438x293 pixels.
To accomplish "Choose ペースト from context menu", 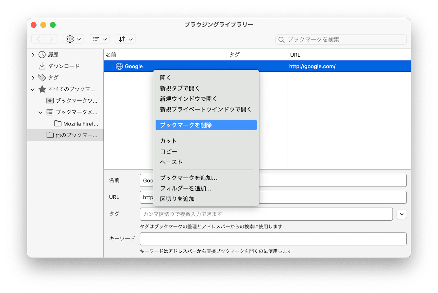I will click(206, 162).
